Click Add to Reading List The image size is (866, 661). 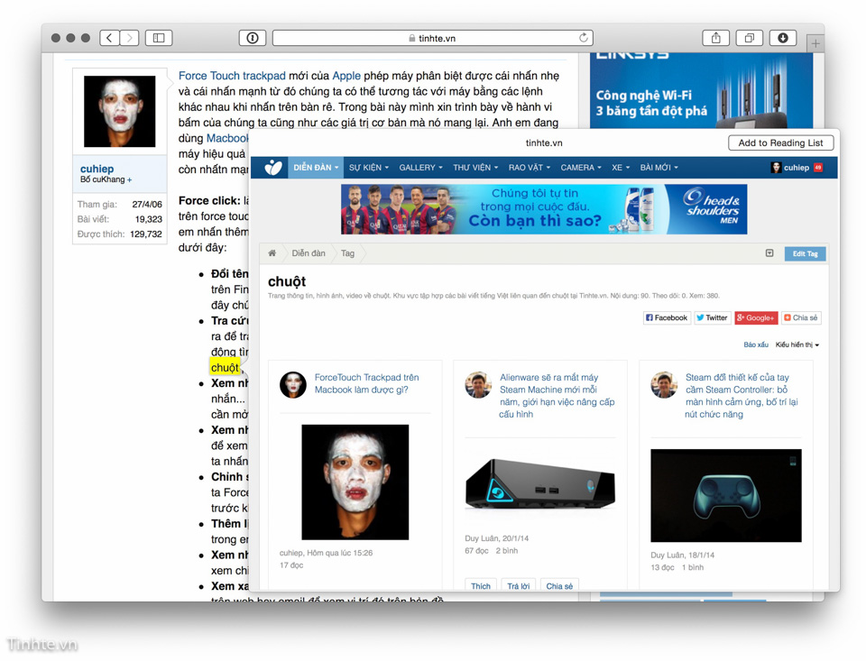(x=780, y=142)
